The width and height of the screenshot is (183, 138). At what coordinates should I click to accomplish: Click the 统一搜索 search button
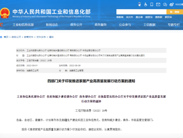click(x=175, y=12)
